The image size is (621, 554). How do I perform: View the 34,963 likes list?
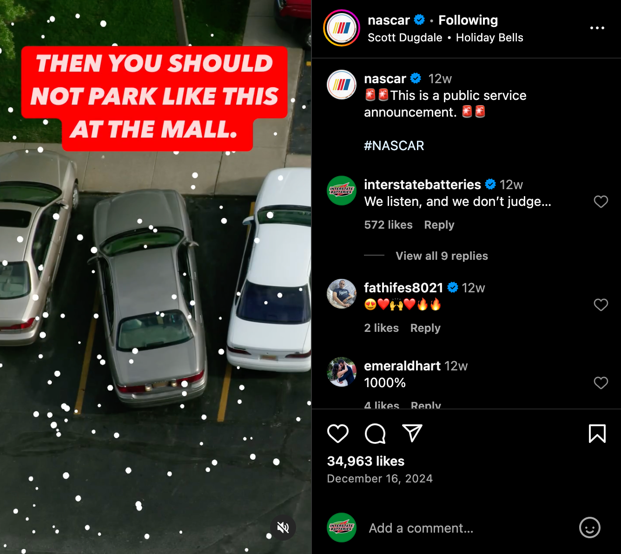[366, 461]
